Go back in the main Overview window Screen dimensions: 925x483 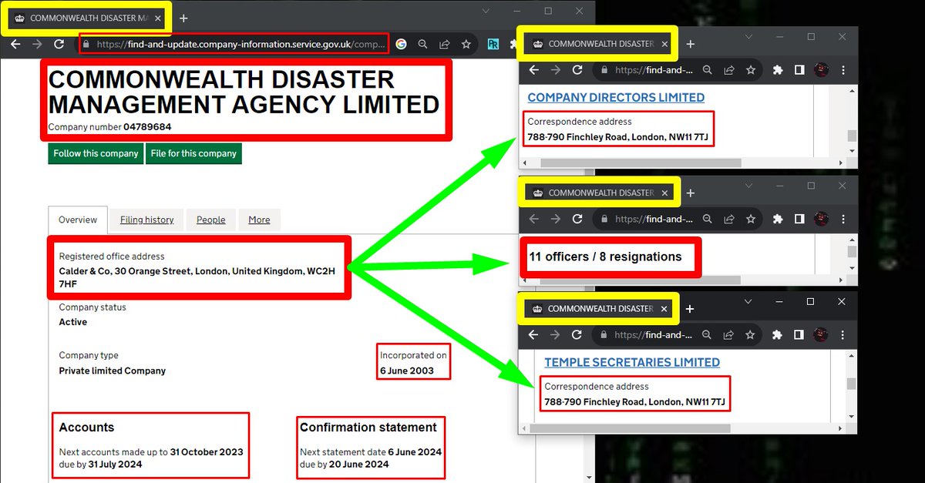(x=15, y=44)
